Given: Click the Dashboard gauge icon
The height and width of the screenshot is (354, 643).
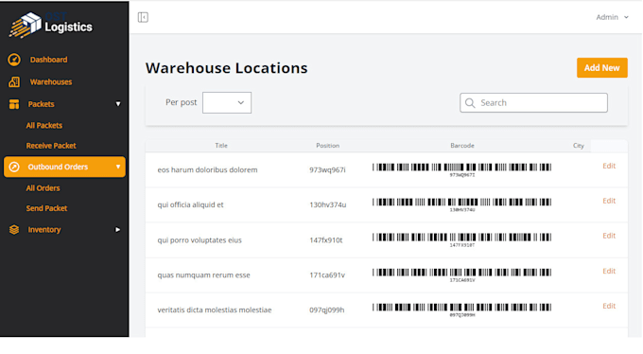Looking at the screenshot, I should click(x=14, y=60).
